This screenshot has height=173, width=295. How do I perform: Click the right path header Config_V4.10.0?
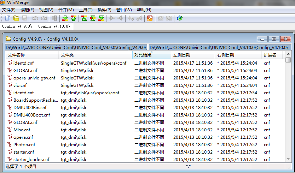pyautogui.click(x=220, y=47)
